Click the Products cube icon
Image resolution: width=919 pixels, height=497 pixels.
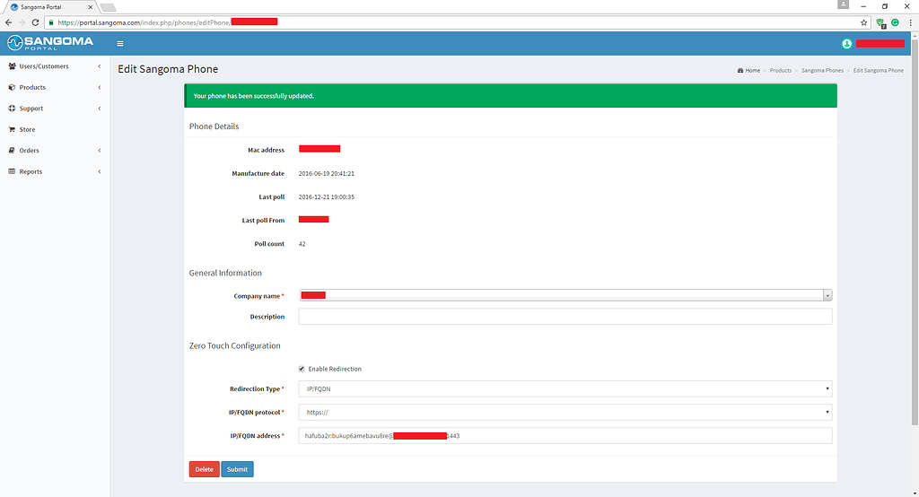pos(12,87)
